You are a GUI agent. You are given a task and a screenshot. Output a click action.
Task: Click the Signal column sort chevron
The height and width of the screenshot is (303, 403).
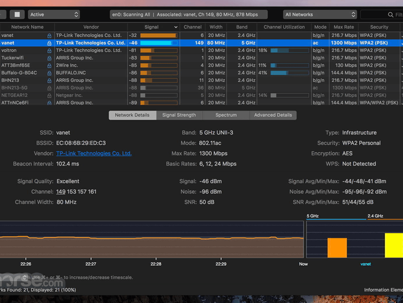(x=176, y=27)
